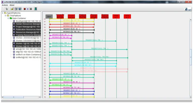Click the magenta REQUEST:5 message arrow
This screenshot has height=103, width=193.
click(61, 36)
